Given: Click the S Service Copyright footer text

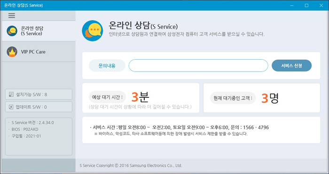Looking at the screenshot, I should (131, 166).
